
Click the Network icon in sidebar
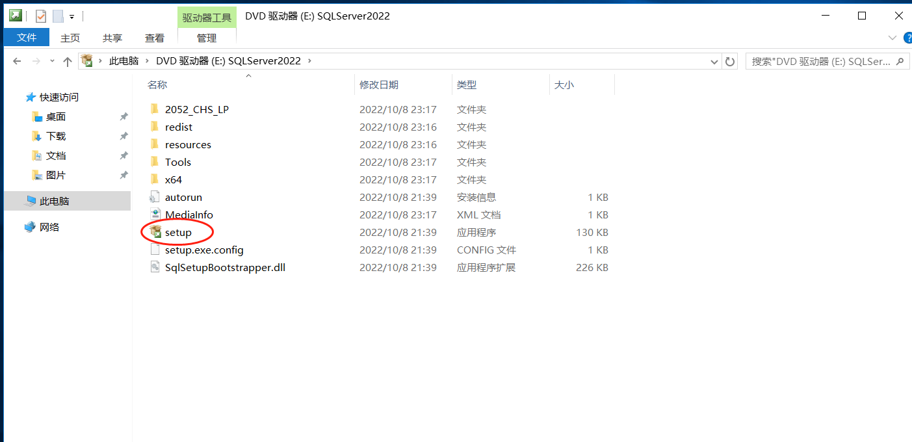pos(30,227)
